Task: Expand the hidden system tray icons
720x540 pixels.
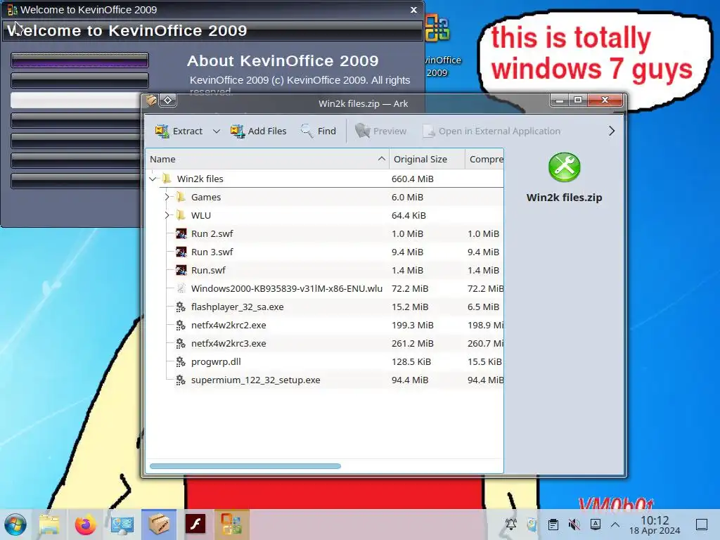Action: pyautogui.click(x=615, y=525)
